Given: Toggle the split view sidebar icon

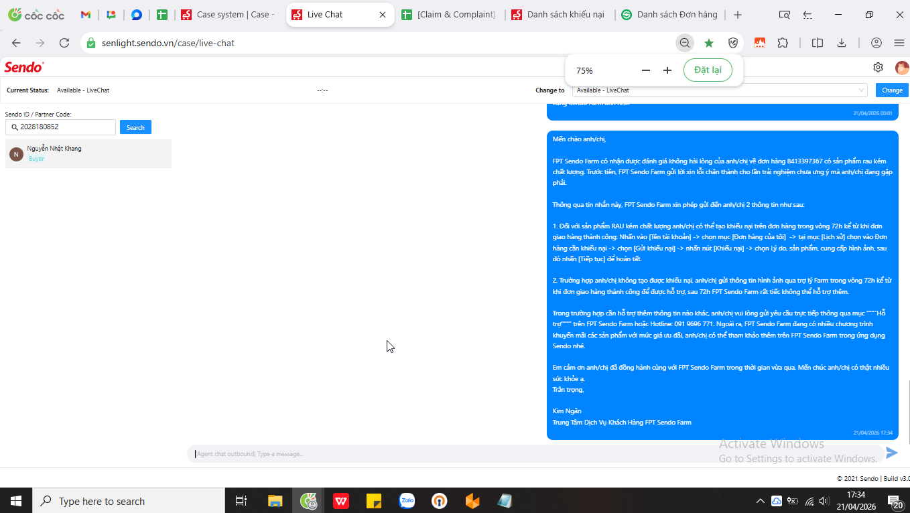Looking at the screenshot, I should [818, 43].
